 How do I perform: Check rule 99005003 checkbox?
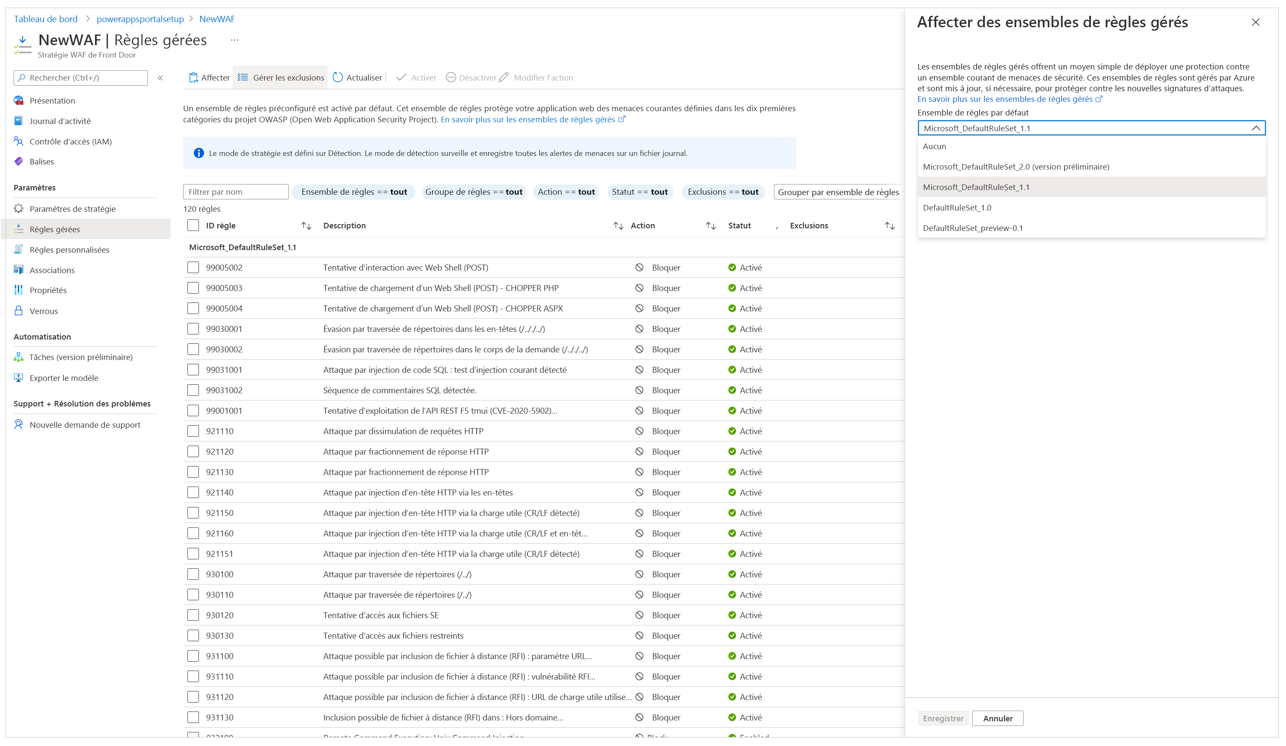coord(193,288)
